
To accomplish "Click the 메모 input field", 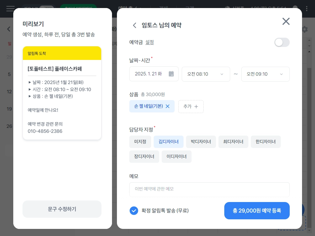I will 209,189.
